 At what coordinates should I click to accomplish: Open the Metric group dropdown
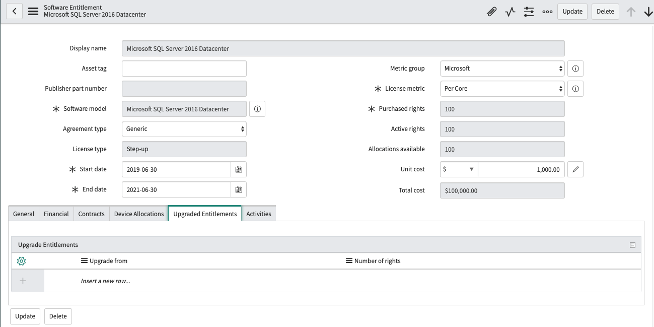[x=502, y=69]
